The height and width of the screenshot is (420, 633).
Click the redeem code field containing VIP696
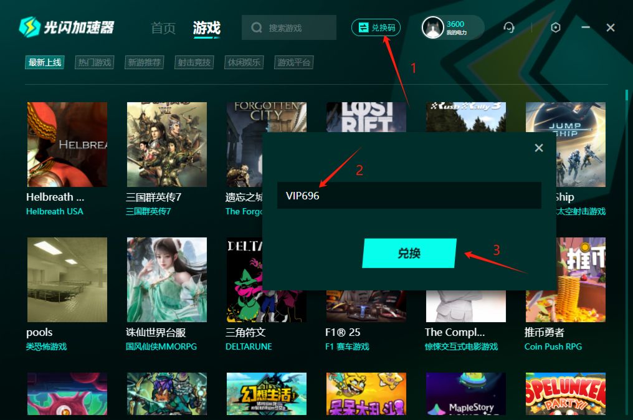click(x=409, y=196)
